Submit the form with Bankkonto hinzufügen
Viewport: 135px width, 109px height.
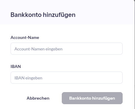coord(92,98)
